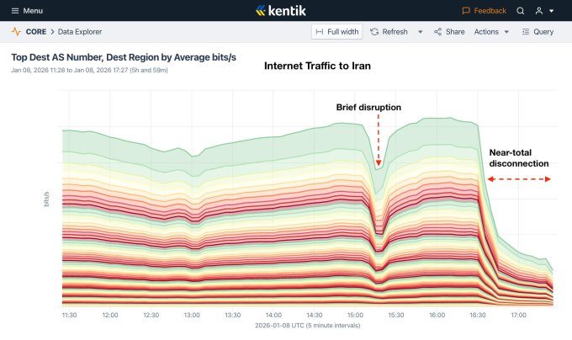Image resolution: width=572 pixels, height=340 pixels.
Task: Expand the Refresh options arrow
Action: 419,31
